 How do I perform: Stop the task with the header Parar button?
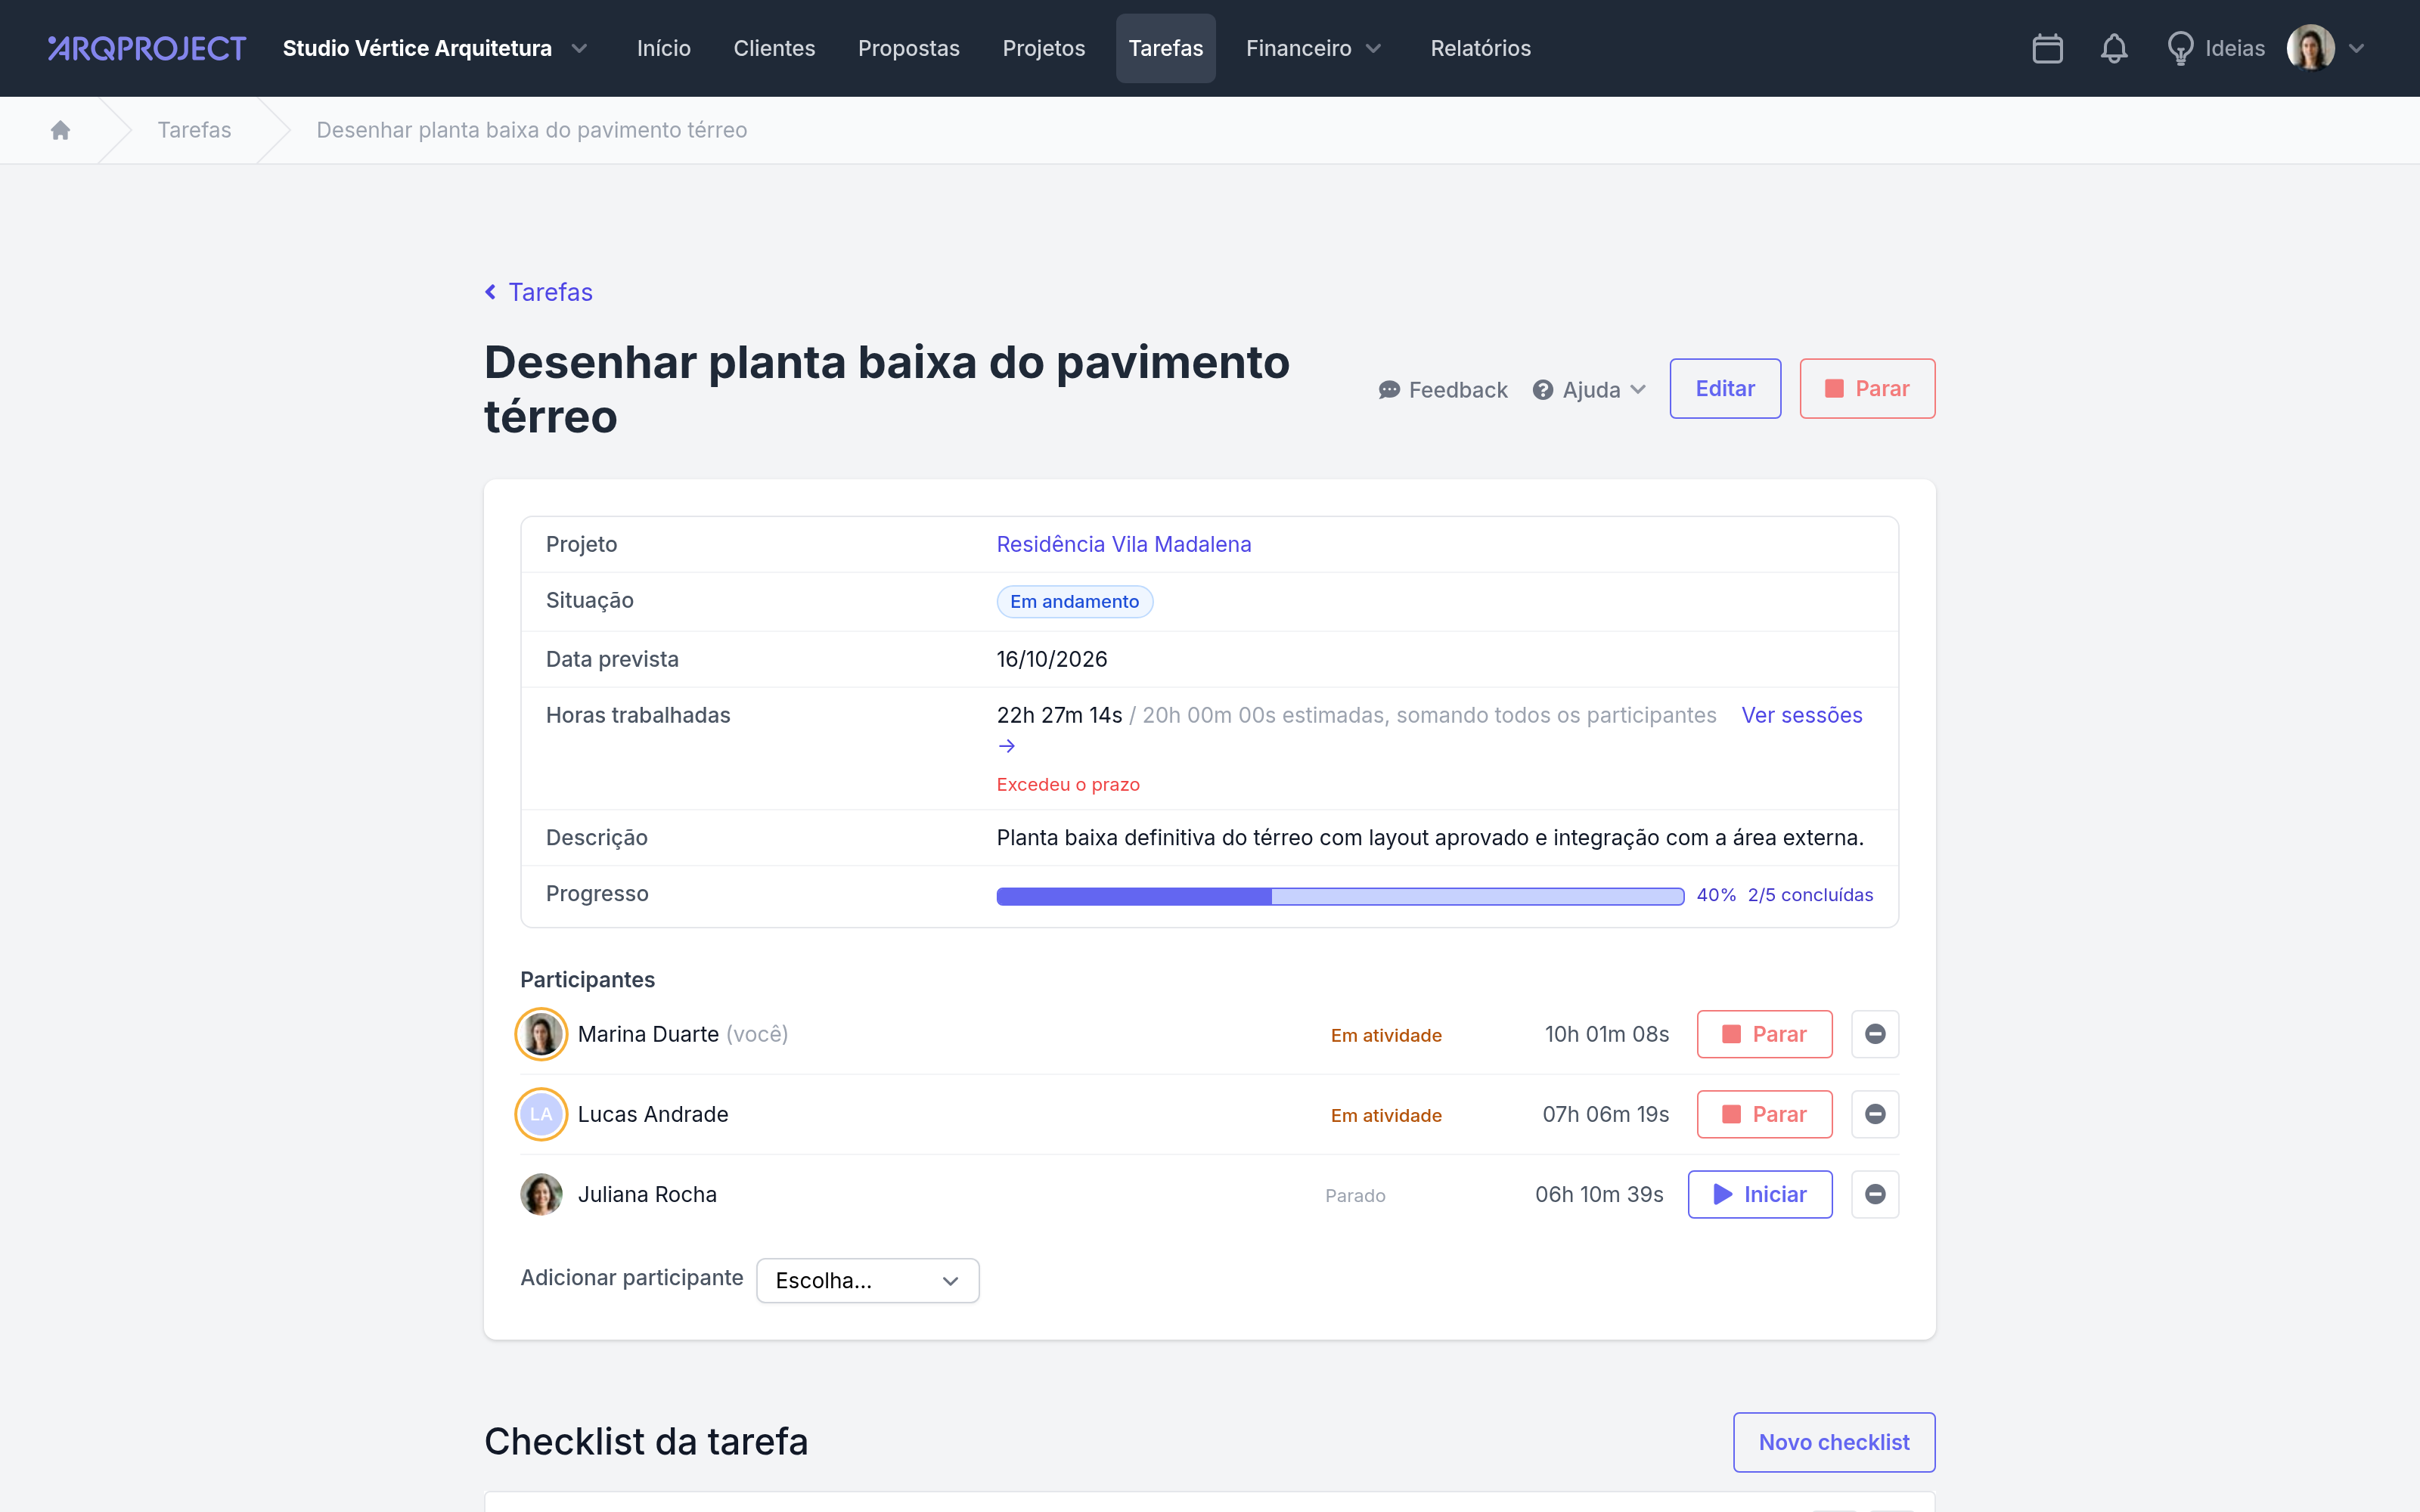(x=1867, y=389)
